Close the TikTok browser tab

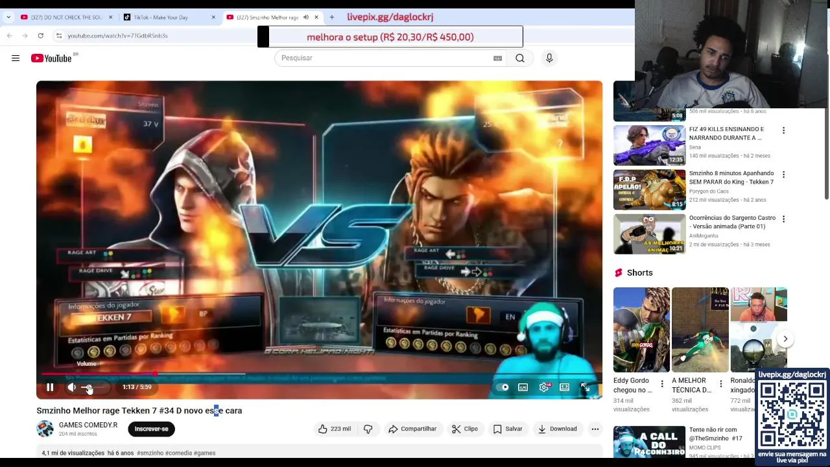[x=213, y=18]
